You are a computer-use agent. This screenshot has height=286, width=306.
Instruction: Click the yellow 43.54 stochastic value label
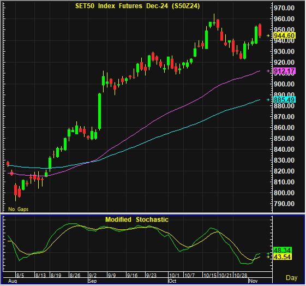[x=282, y=257]
